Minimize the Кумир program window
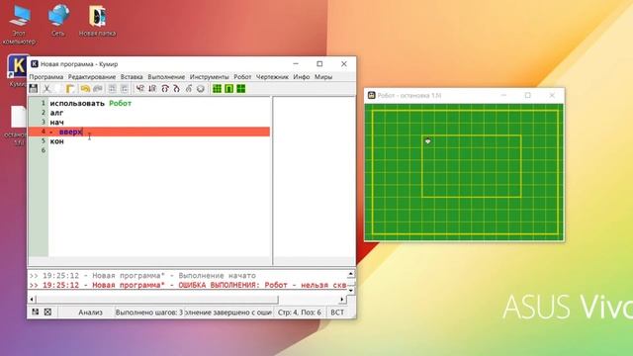This screenshot has width=633, height=356. pyautogui.click(x=296, y=63)
